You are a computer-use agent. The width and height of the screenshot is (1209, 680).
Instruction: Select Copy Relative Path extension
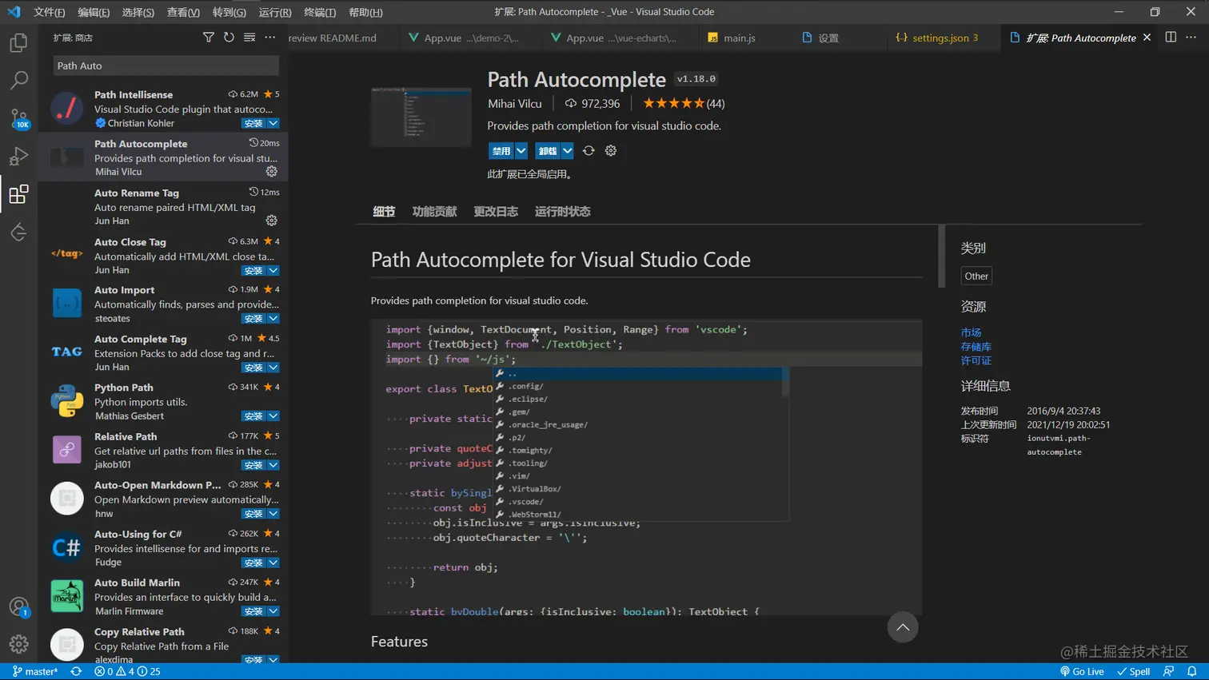(163, 644)
